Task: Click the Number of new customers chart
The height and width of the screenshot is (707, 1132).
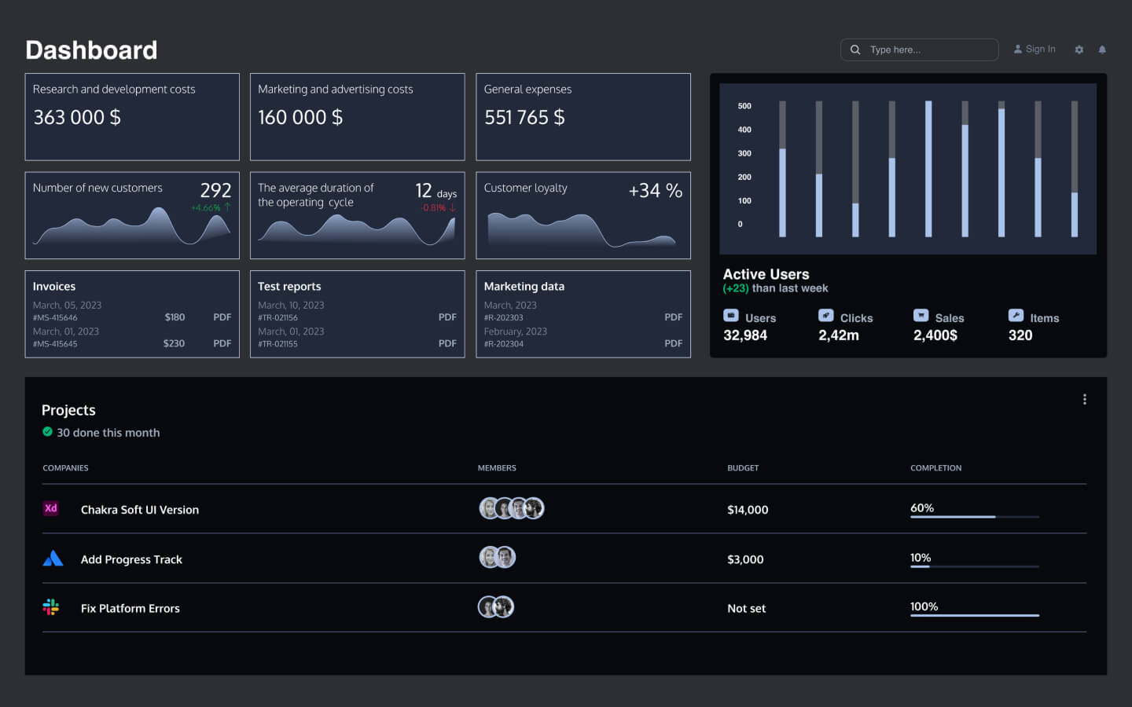Action: tap(132, 226)
